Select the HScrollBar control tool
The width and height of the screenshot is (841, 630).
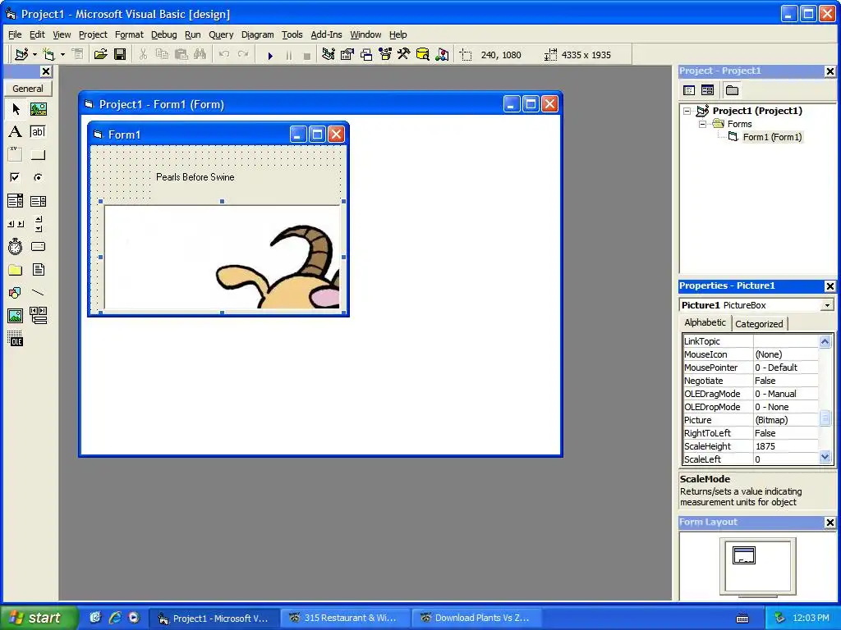[x=16, y=224]
